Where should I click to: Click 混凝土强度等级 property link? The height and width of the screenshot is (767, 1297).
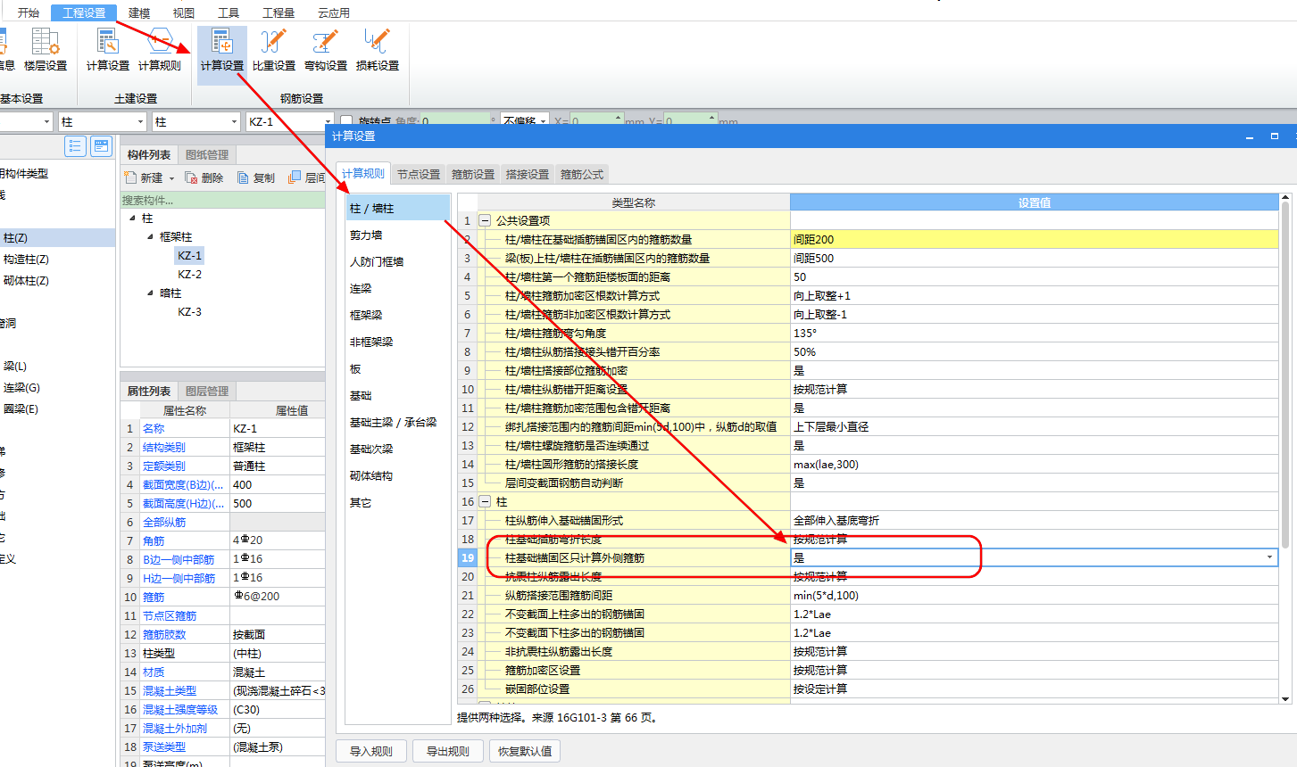click(180, 710)
